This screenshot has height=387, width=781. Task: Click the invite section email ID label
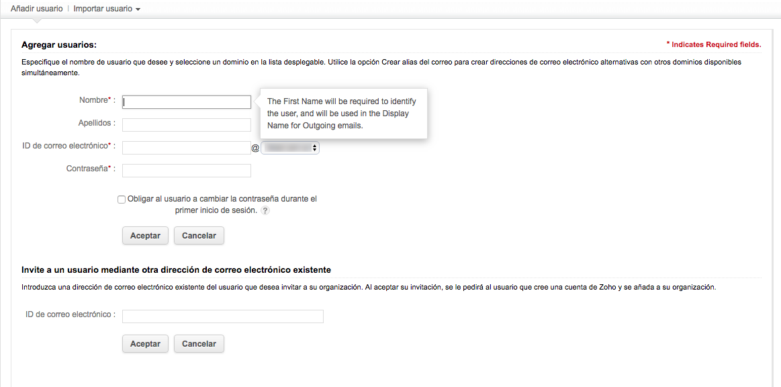pos(70,314)
